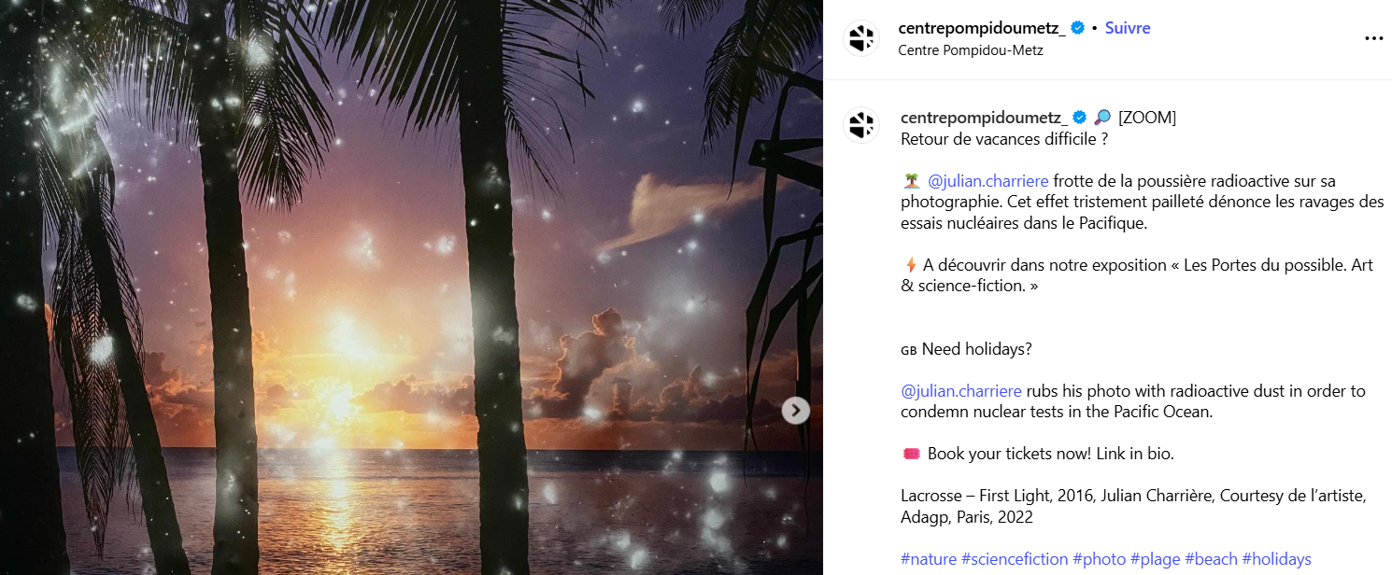
Task: Select the palm tree sunset photograph
Action: [x=411, y=287]
